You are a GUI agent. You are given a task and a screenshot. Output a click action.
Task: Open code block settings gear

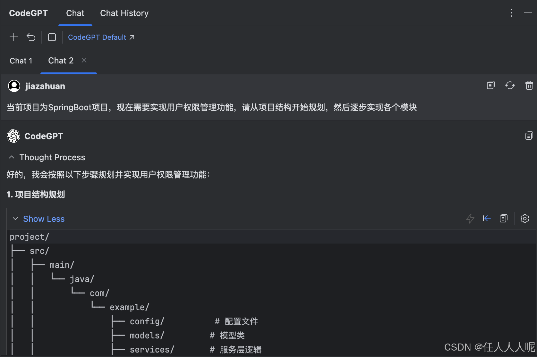pyautogui.click(x=525, y=219)
